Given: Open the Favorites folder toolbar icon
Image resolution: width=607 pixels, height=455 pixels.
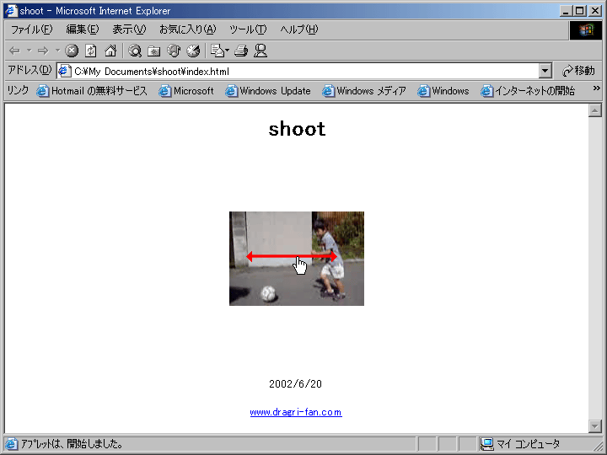Looking at the screenshot, I should point(154,51).
